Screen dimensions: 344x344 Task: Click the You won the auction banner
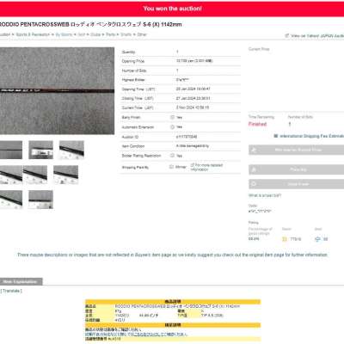172,9
